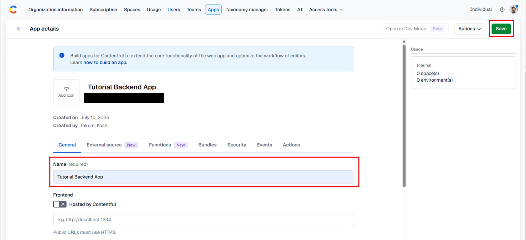The image size is (526, 240).
Task: Open the user profile avatar
Action: (513, 9)
